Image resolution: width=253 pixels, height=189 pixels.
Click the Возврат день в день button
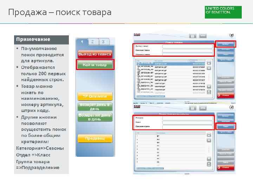click(95, 107)
